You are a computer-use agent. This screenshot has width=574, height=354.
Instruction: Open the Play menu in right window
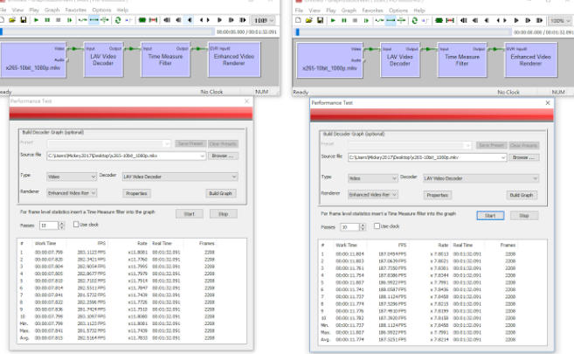pyautogui.click(x=331, y=10)
